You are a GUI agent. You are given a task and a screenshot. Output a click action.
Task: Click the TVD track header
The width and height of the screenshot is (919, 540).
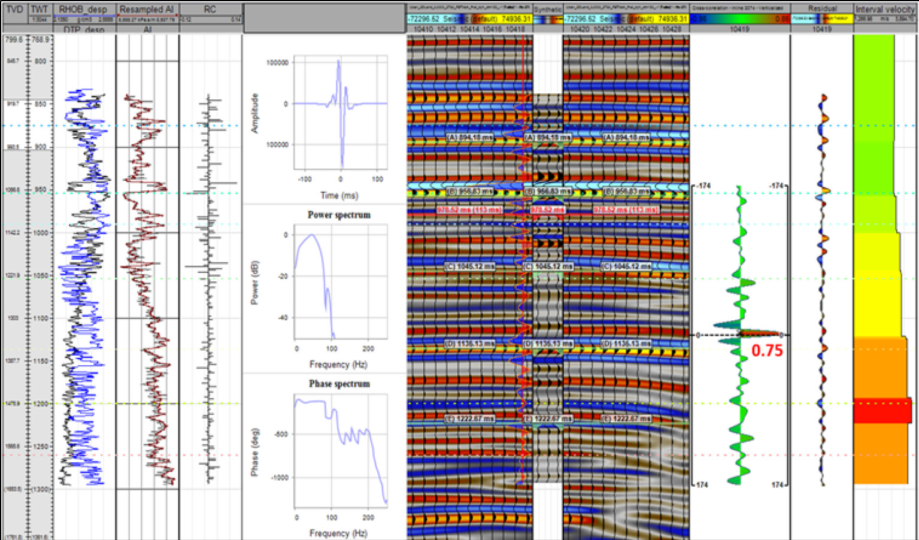14,10
